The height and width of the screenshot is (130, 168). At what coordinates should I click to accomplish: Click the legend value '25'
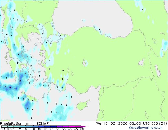[x=51, y=129]
